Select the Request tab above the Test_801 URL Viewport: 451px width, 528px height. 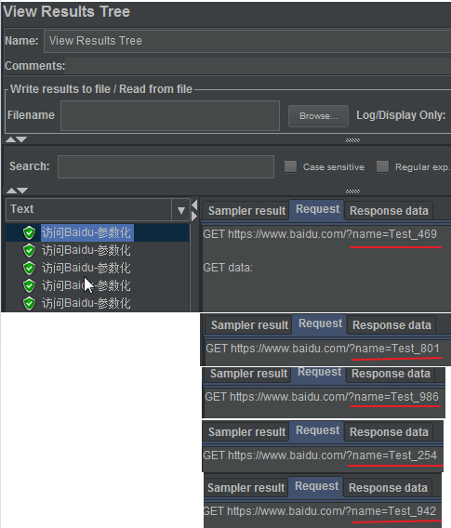[x=320, y=323]
